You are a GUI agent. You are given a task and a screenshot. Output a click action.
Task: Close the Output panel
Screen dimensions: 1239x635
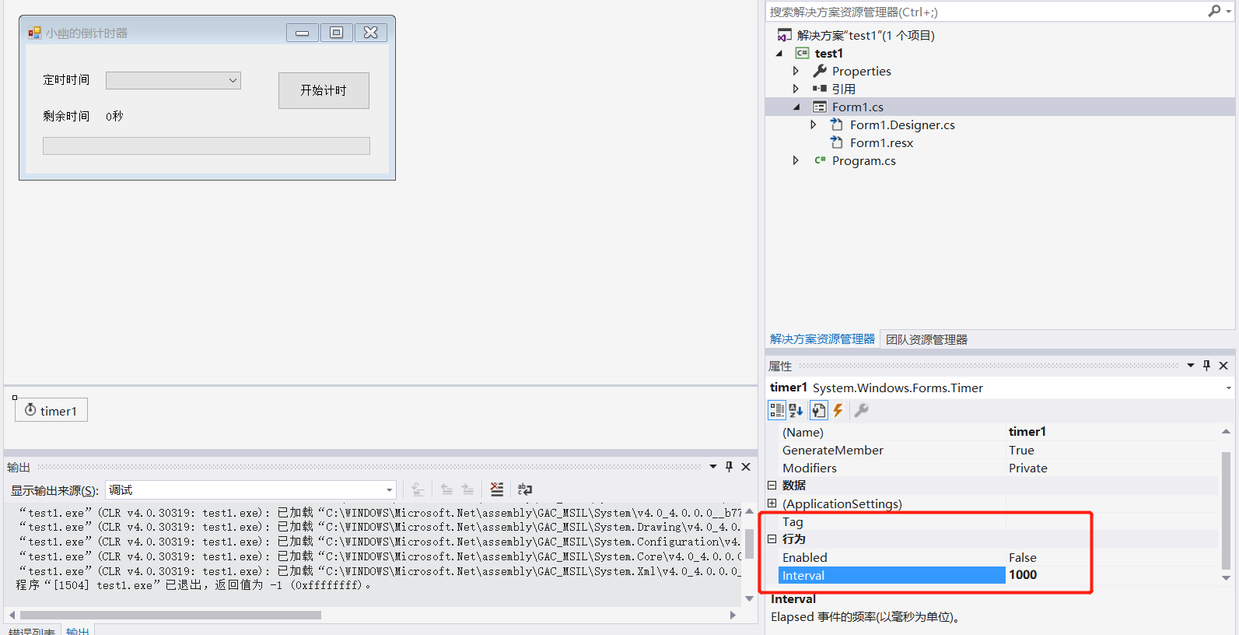746,467
